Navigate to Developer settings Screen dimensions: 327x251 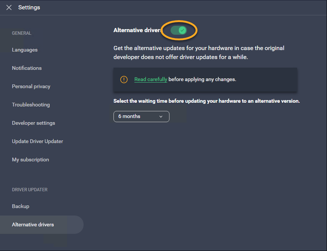33,123
